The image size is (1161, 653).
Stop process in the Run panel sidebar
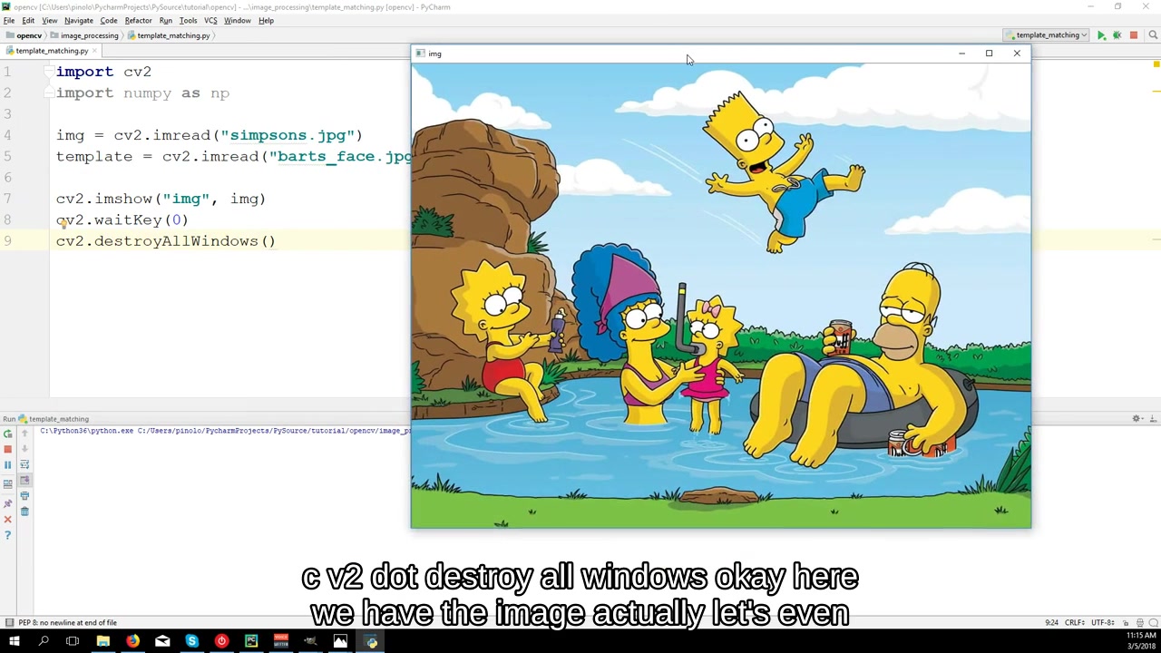(x=8, y=449)
